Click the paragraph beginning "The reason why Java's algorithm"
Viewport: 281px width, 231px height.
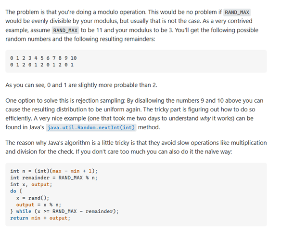click(x=136, y=147)
